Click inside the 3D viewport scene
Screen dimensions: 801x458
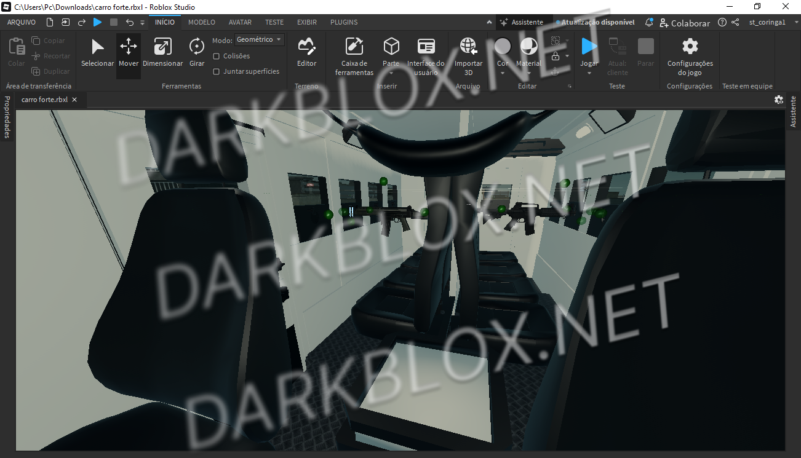click(x=400, y=280)
